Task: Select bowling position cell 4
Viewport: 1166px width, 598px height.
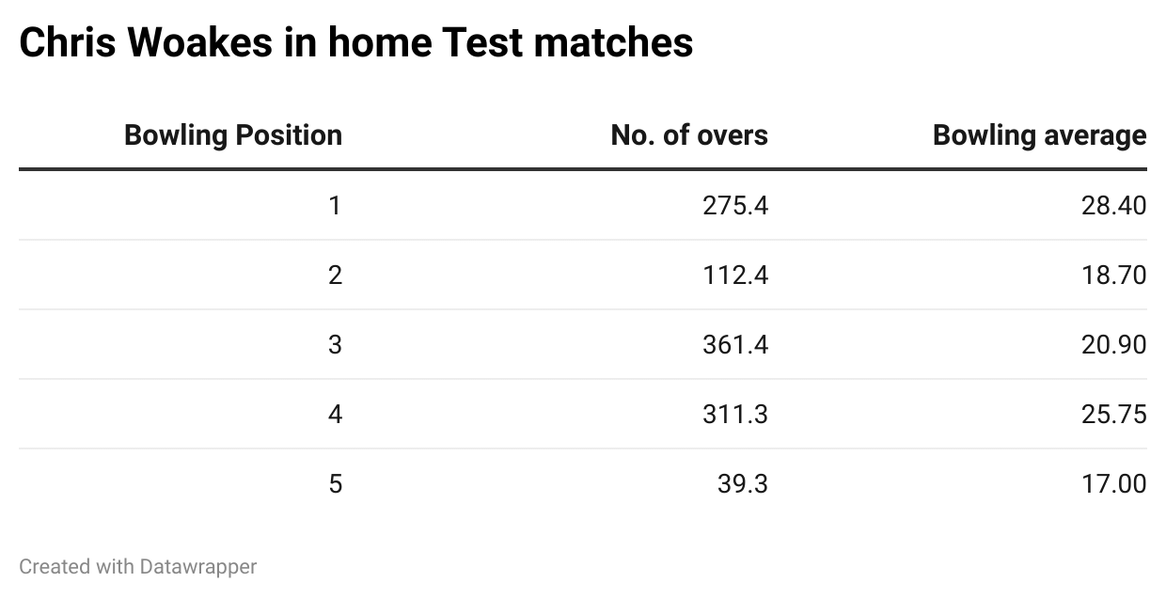Action: pos(335,414)
